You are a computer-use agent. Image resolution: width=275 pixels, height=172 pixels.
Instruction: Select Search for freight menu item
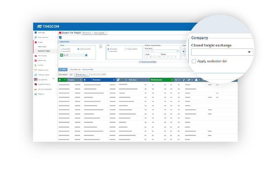(x=44, y=51)
